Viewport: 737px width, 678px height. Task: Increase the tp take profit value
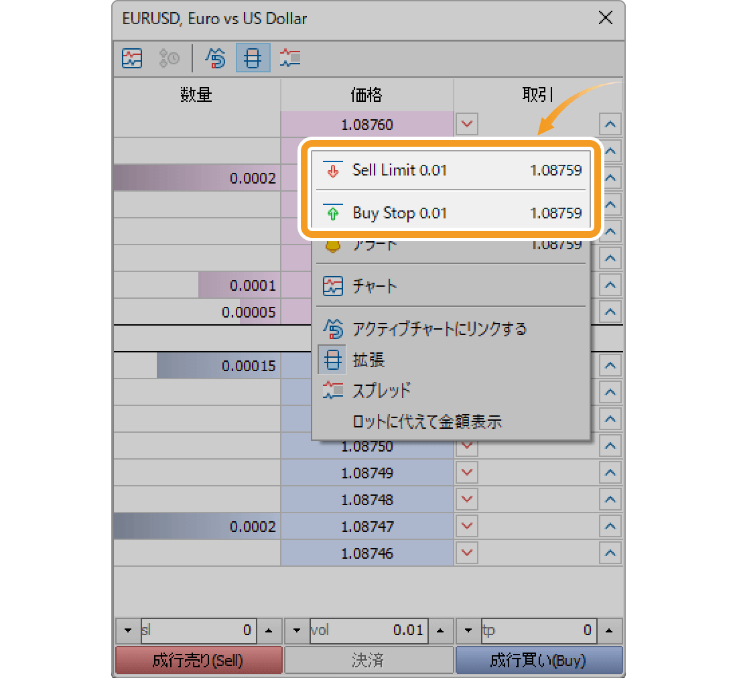pos(609,630)
